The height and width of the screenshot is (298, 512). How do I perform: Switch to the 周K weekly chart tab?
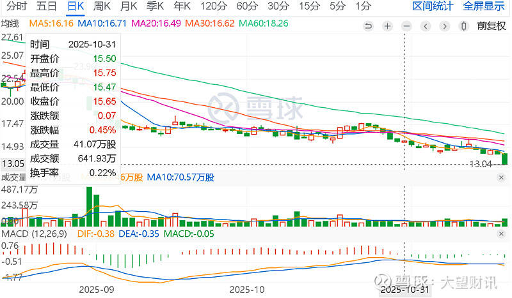pos(101,6)
